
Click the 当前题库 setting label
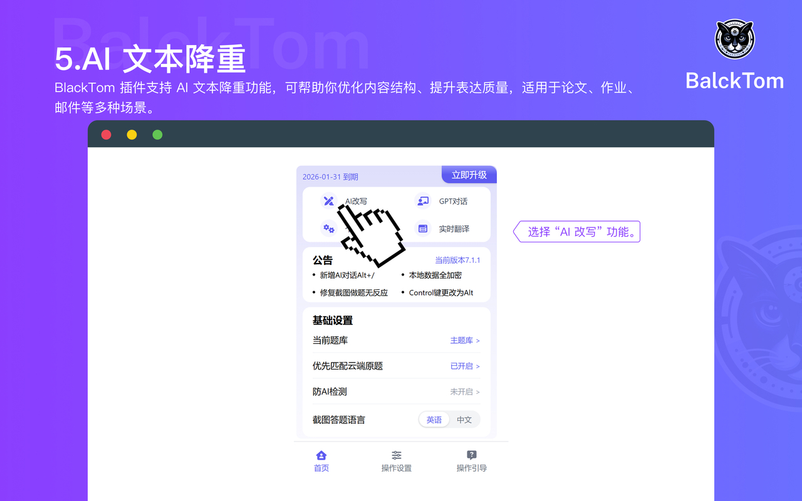(330, 341)
